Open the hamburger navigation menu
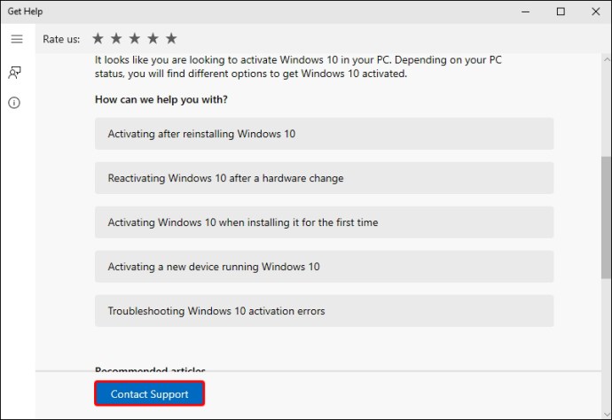The width and height of the screenshot is (612, 420). pyautogui.click(x=17, y=39)
